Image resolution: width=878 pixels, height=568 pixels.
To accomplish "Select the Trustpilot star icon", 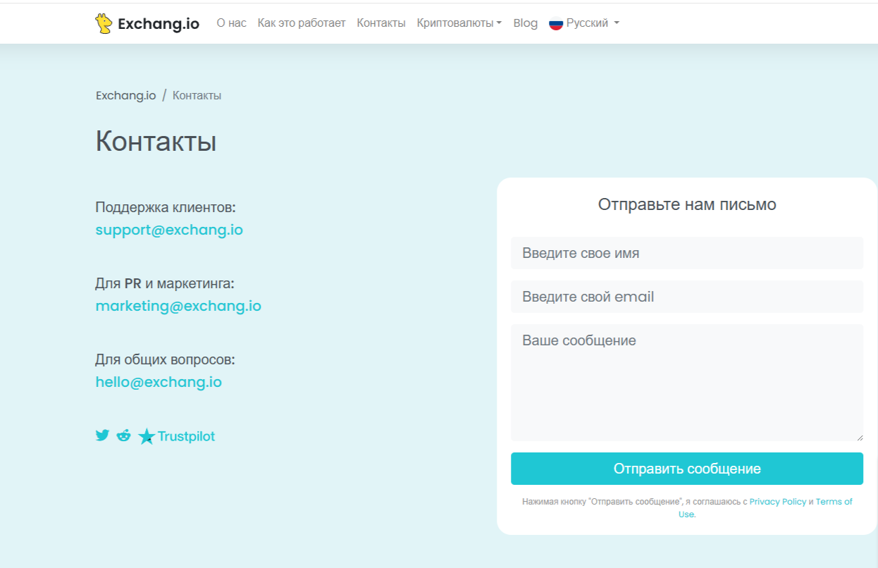I will tap(147, 436).
